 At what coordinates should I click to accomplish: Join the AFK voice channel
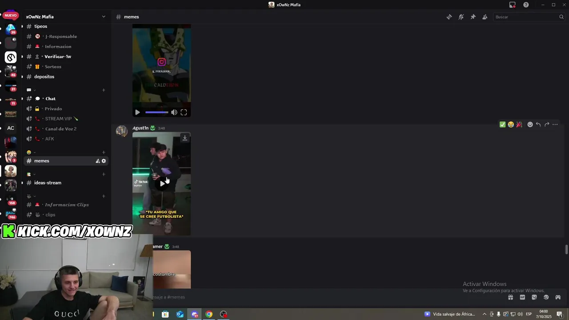coord(67,139)
